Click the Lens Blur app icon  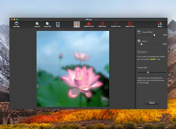coord(16,24)
